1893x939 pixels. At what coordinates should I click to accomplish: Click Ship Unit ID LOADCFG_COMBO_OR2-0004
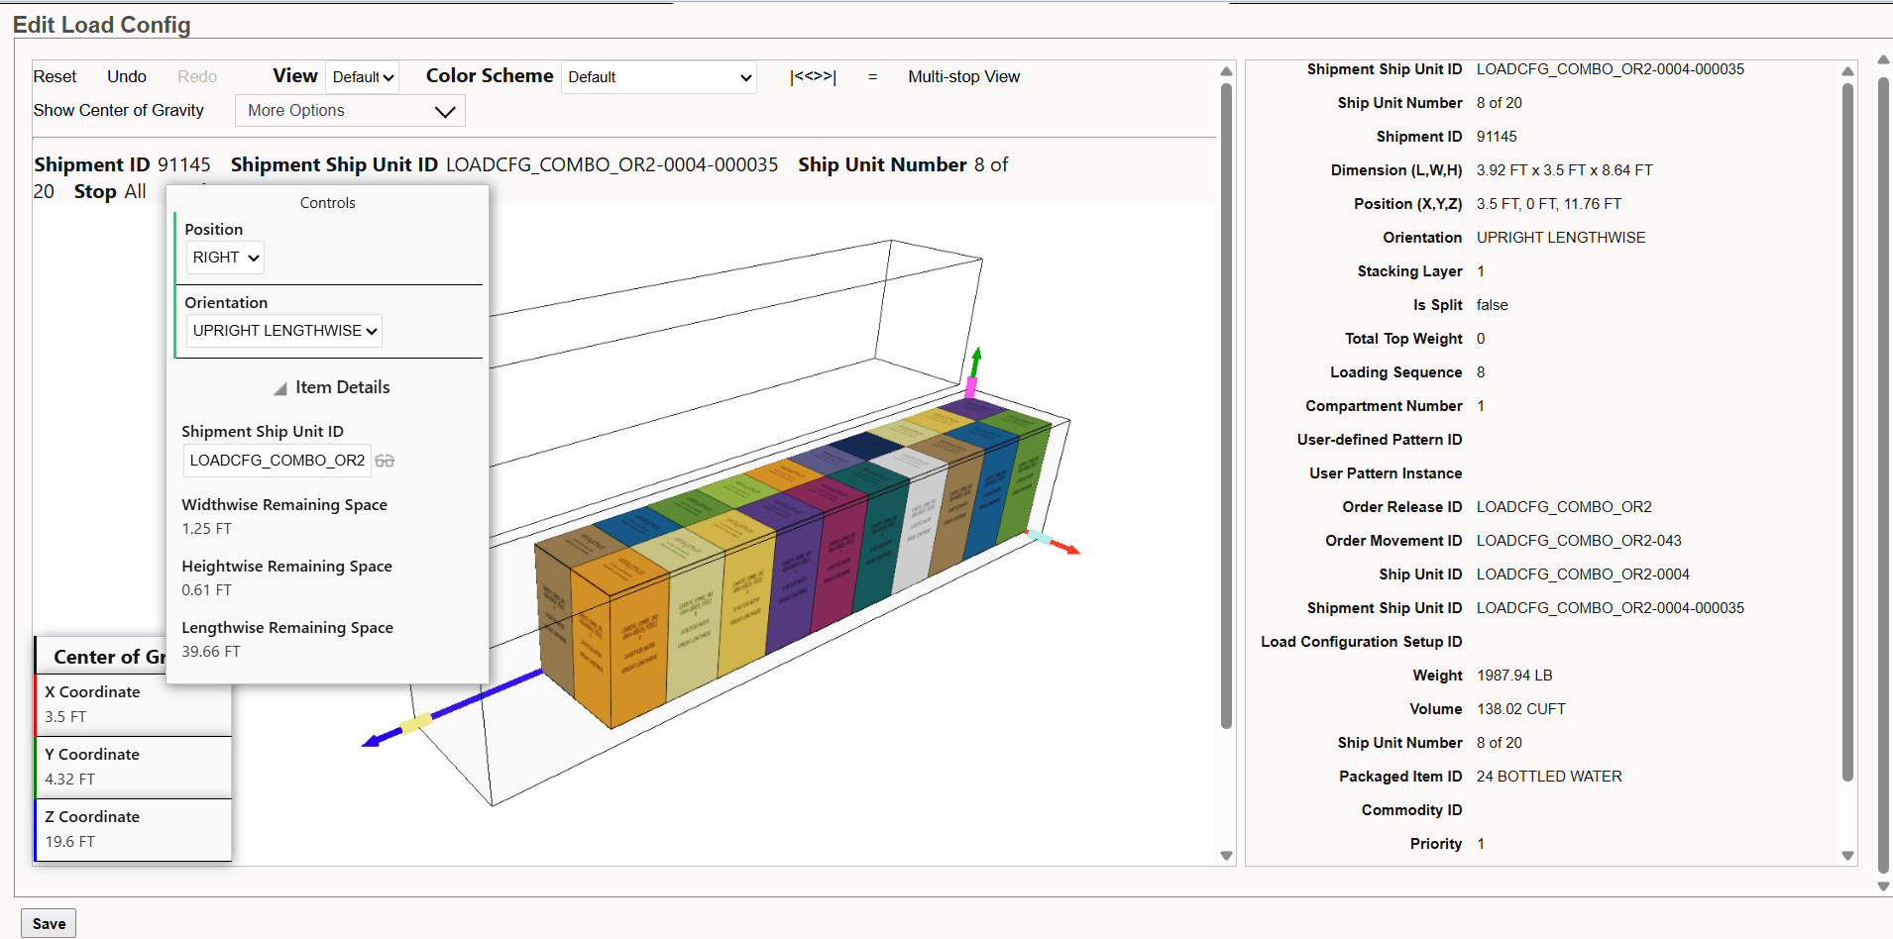pos(1583,574)
